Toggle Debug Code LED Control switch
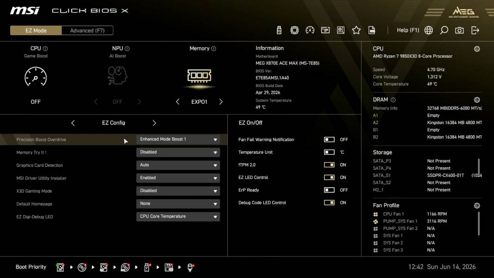 329,202
